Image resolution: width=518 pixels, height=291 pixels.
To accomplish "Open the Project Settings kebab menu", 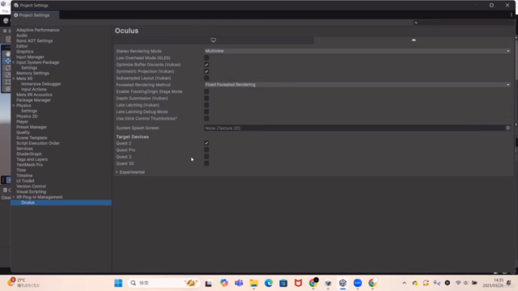I will 512,15.
